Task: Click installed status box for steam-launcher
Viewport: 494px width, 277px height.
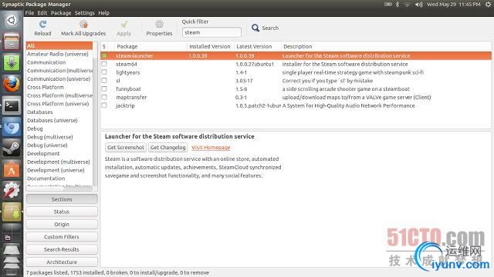Action: coord(104,55)
